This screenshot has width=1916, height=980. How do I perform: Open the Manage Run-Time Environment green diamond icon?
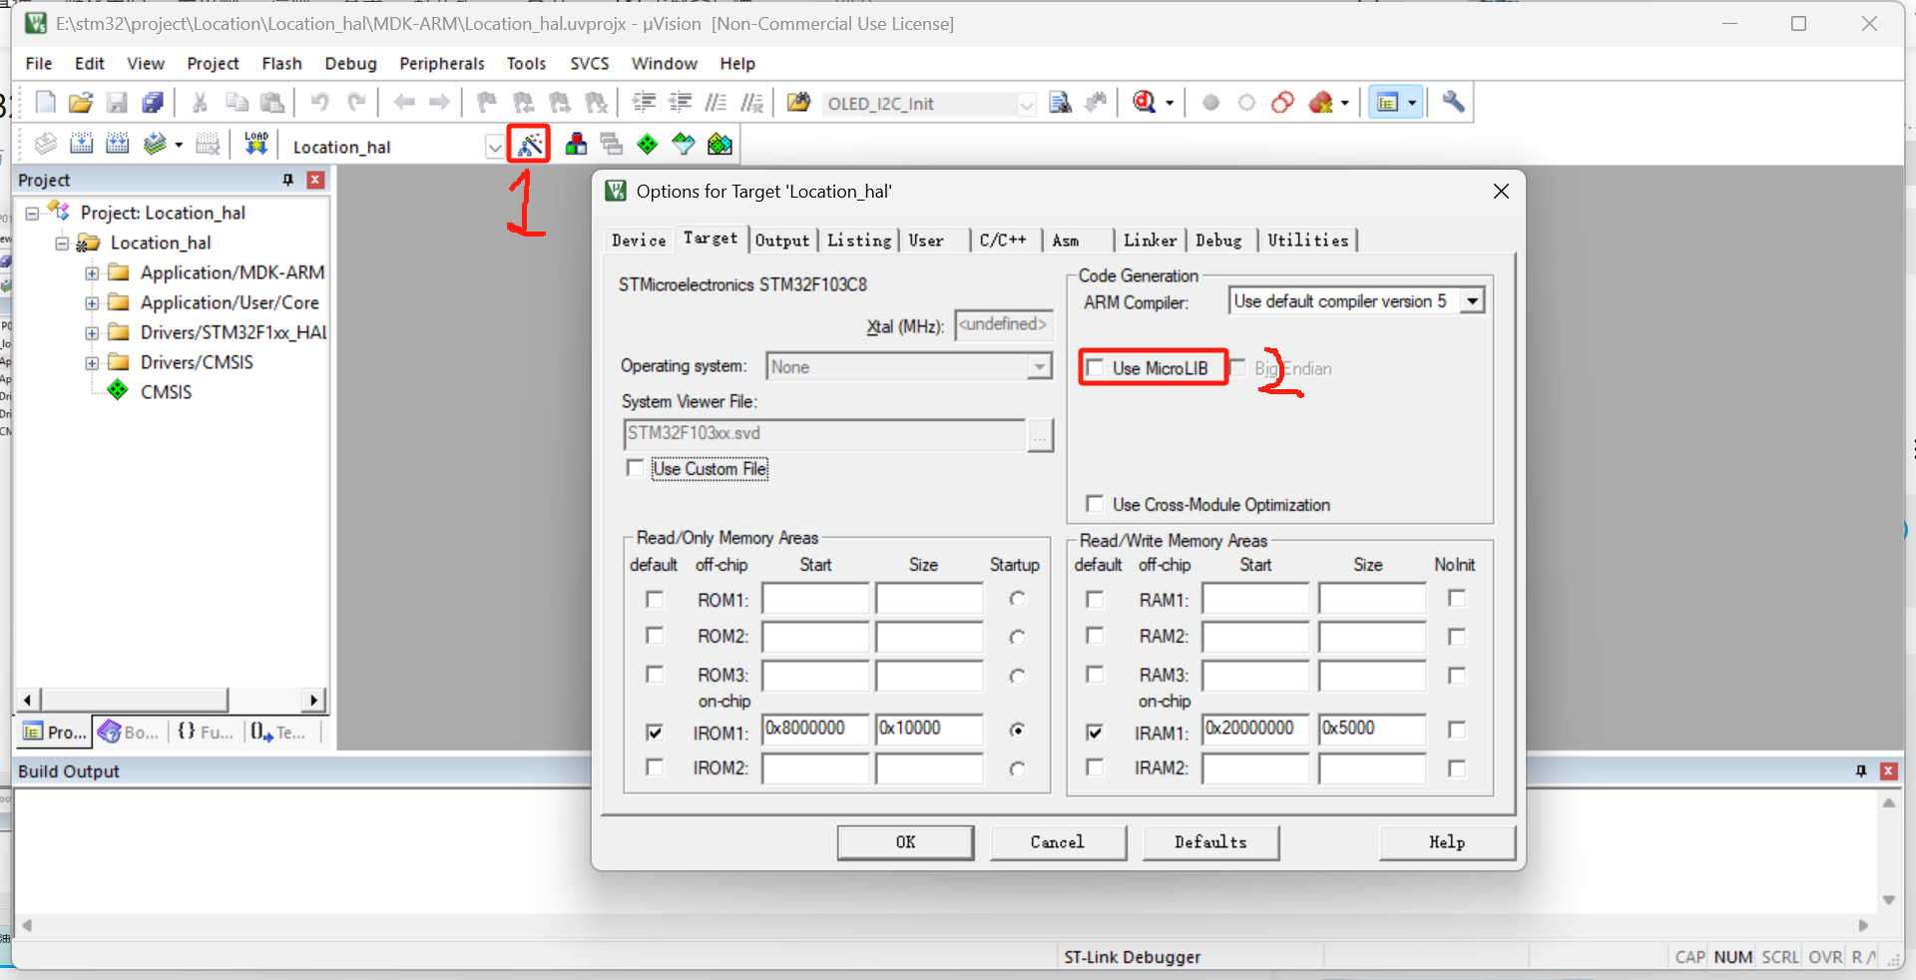pyautogui.click(x=648, y=145)
